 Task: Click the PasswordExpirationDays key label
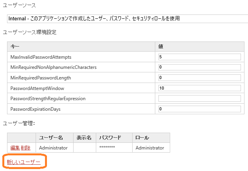36,109
